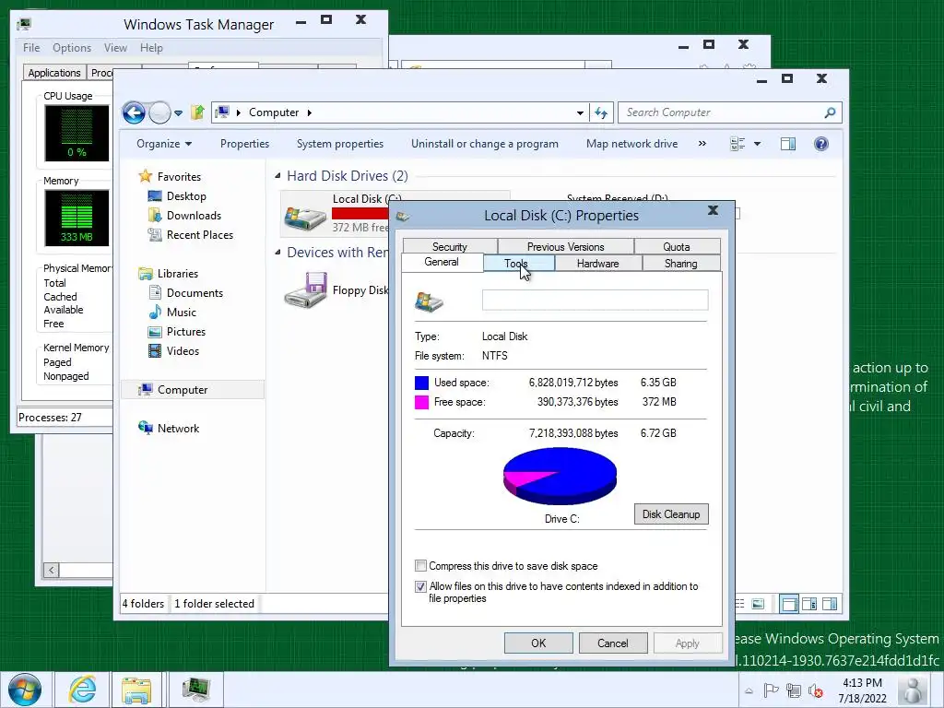Click OK in the Properties dialog
The image size is (944, 708).
(538, 643)
